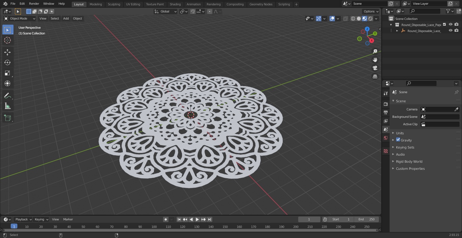Open the pivot point dropdown
Screen dimensions: 462x238
pos(184,11)
